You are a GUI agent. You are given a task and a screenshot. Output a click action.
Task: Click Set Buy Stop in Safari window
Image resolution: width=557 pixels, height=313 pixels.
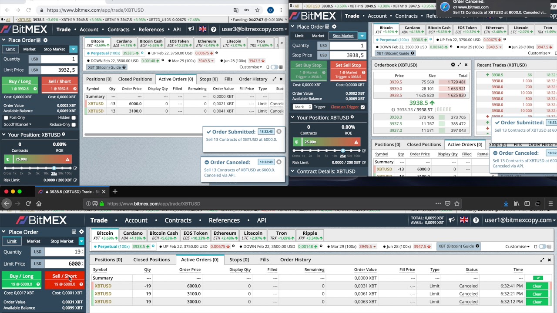(309, 71)
